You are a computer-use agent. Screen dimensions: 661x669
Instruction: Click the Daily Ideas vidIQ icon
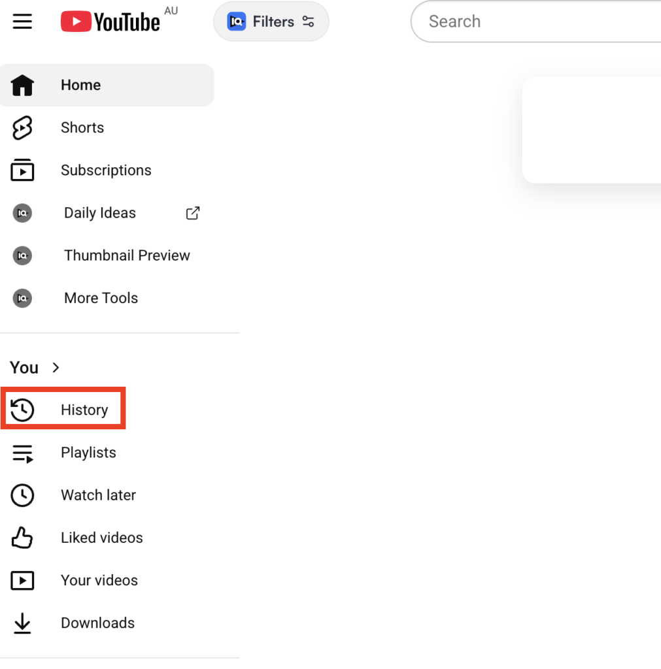coord(22,213)
